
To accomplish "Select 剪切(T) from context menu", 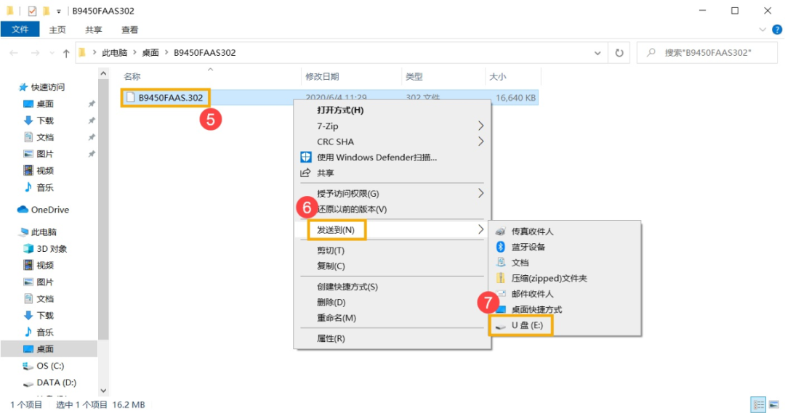I will (331, 250).
